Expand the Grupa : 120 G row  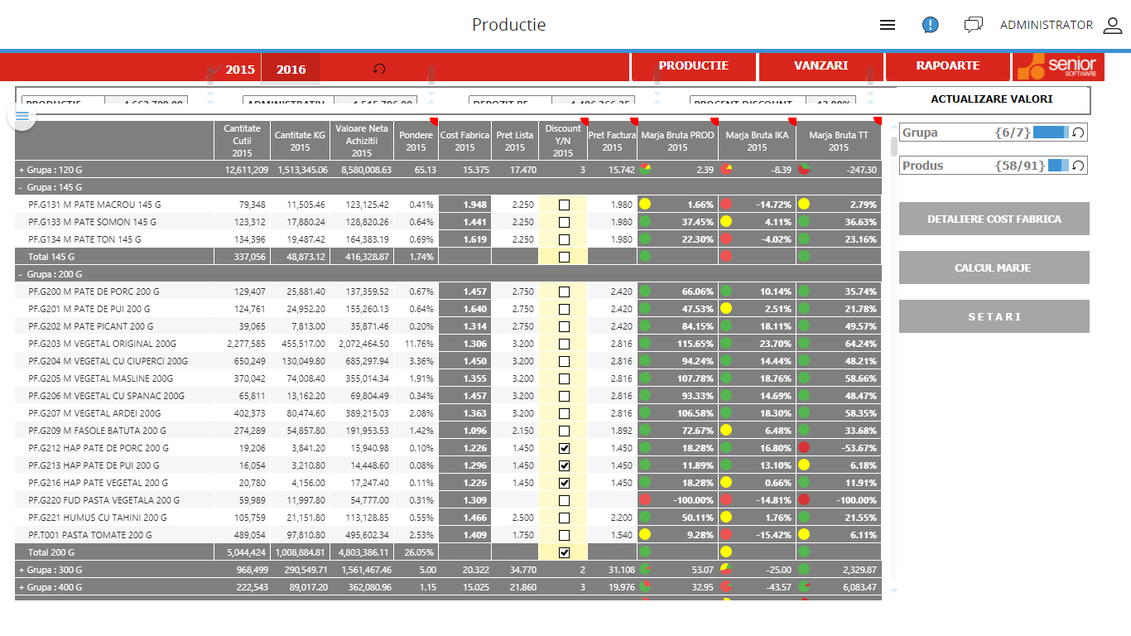tap(22, 170)
